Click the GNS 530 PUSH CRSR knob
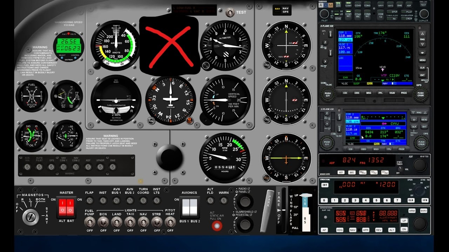 420,94
